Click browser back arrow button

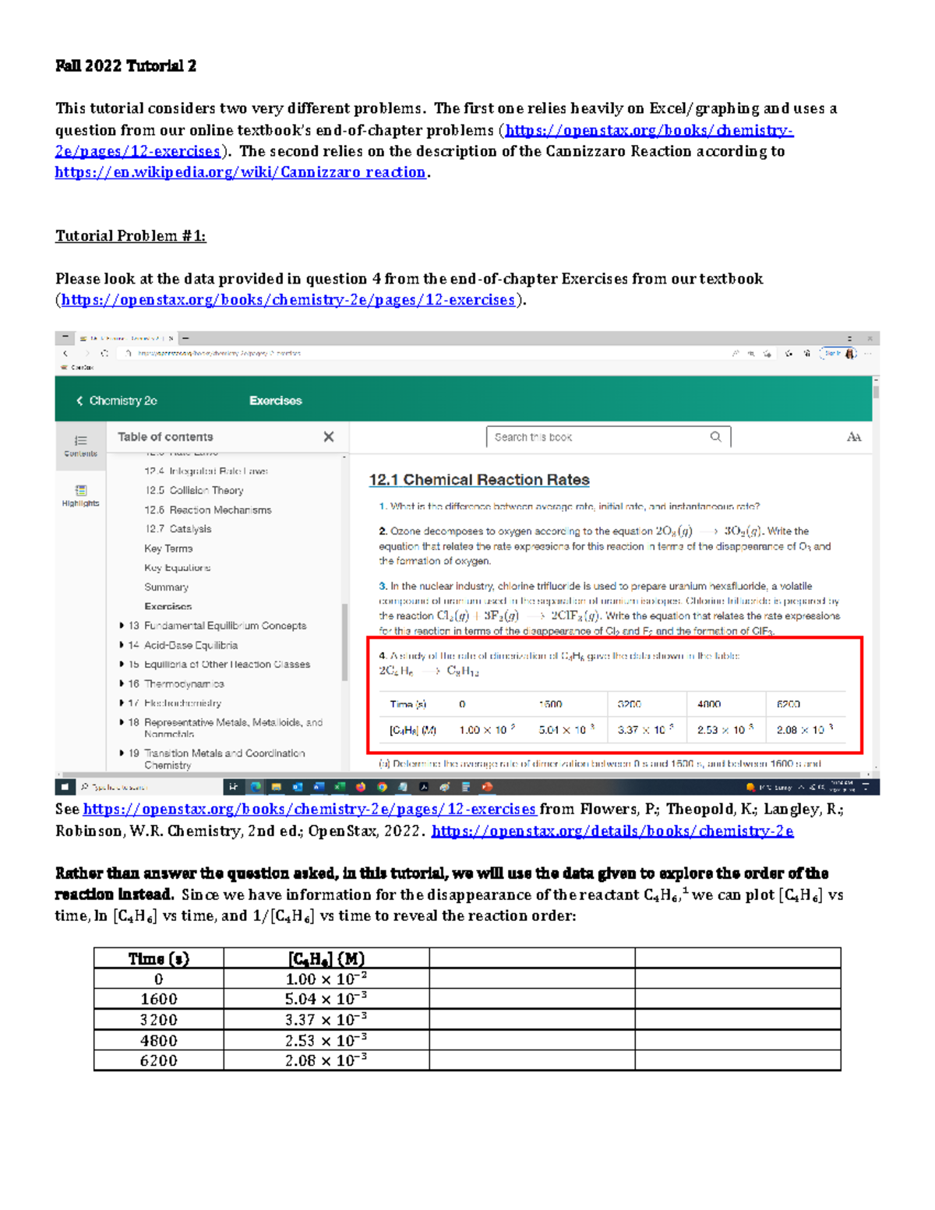click(65, 353)
